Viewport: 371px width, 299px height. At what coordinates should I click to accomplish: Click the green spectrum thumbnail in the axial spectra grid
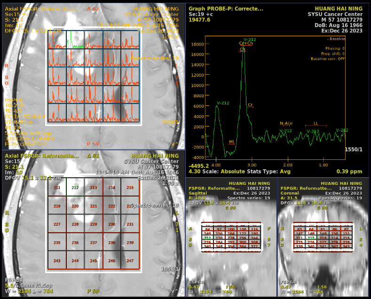click(75, 40)
